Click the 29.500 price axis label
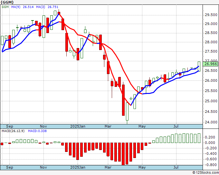The height and width of the screenshot is (175, 219). 211,15
